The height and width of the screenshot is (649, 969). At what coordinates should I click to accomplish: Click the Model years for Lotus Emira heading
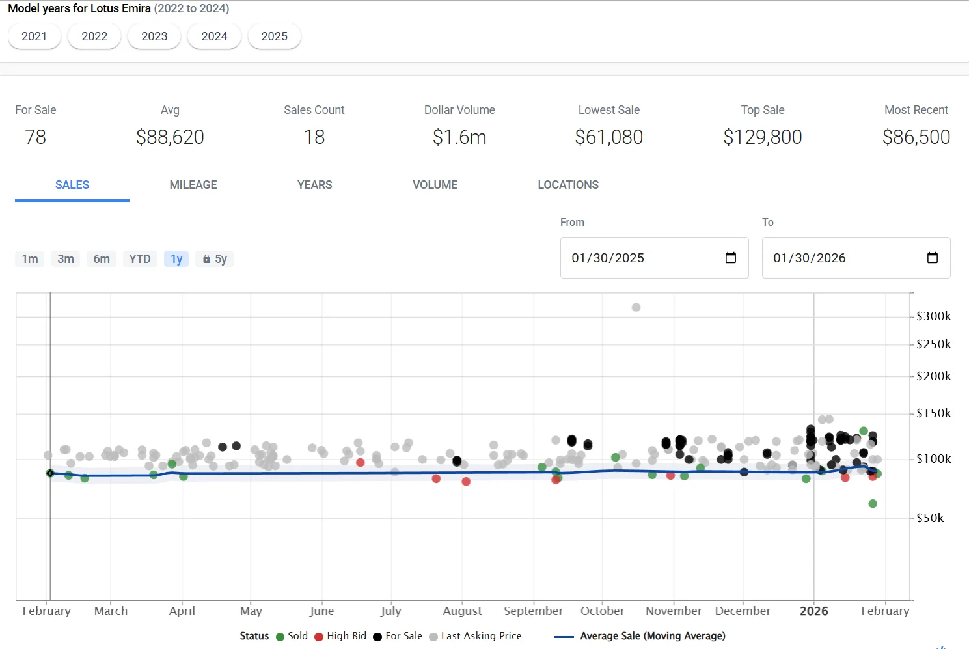tap(118, 8)
